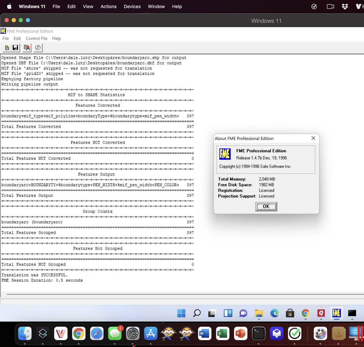The image size is (364, 347).
Task: Click the blue Coherence button on the VM window
Action: (x=28, y=20)
